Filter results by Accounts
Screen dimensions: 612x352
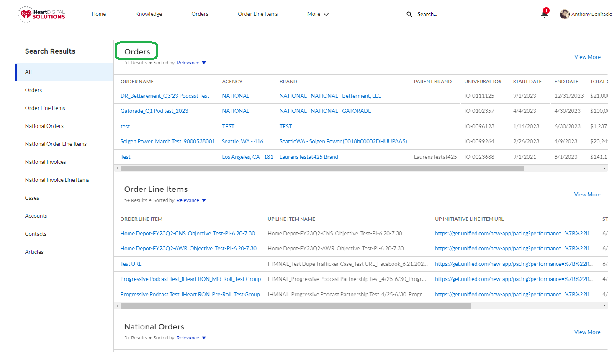point(36,216)
